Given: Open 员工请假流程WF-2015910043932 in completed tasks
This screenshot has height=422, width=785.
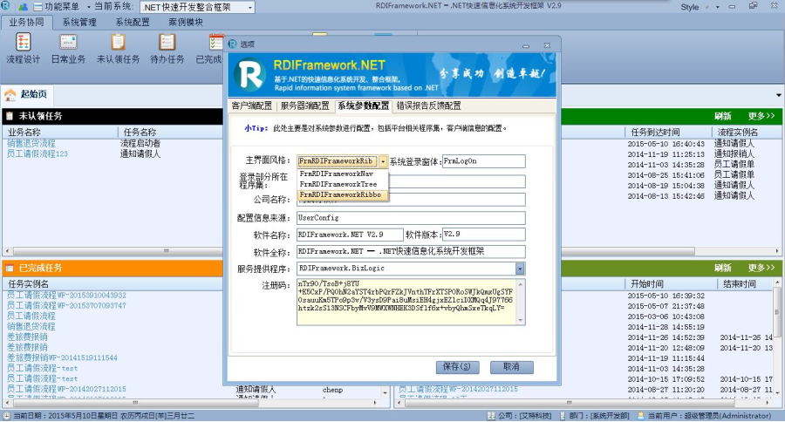Looking at the screenshot, I should [66, 296].
